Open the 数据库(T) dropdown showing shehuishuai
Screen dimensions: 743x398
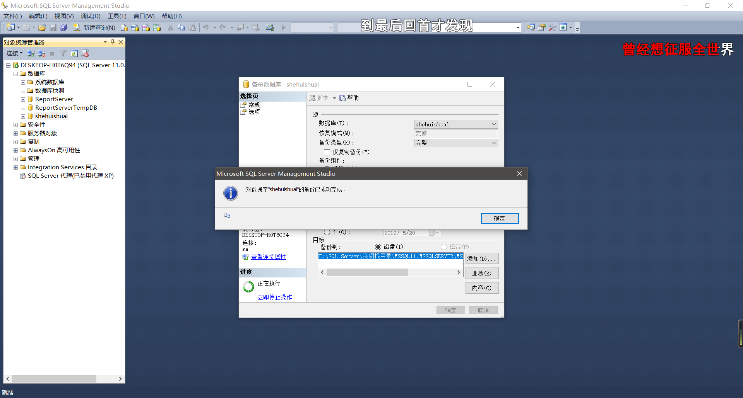[493, 124]
